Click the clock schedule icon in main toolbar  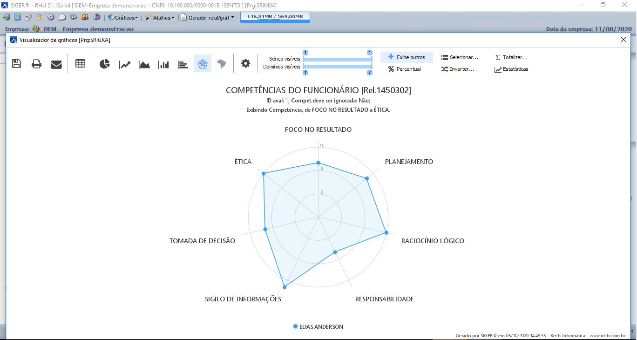click(x=28, y=17)
